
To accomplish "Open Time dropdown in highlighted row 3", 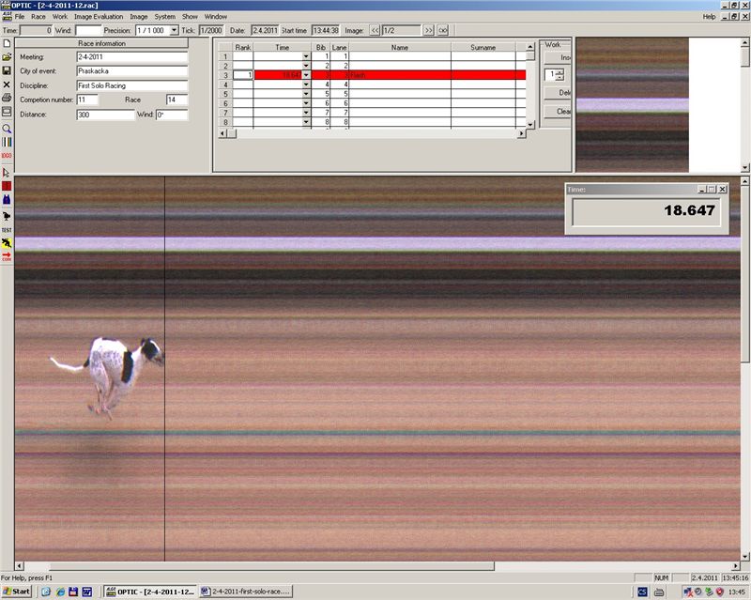I will pyautogui.click(x=306, y=75).
